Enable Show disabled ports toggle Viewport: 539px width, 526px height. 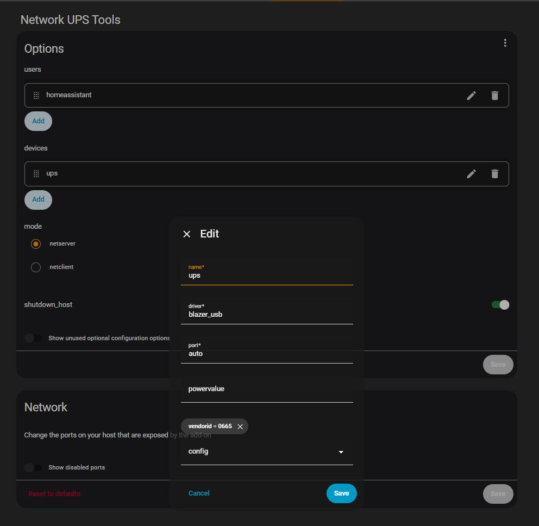33,468
